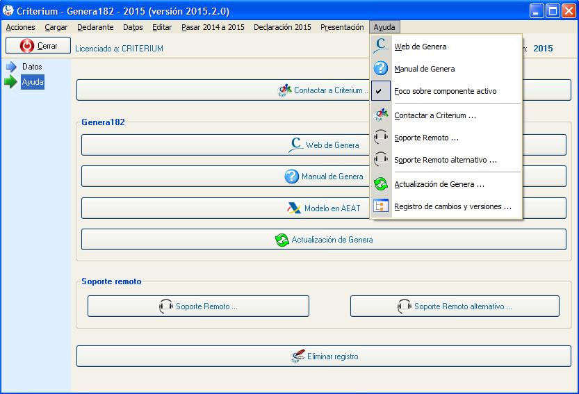Image resolution: width=579 pixels, height=394 pixels.
Task: Click the AEAT logo icon on Modelo en AEAT button
Action: point(294,208)
